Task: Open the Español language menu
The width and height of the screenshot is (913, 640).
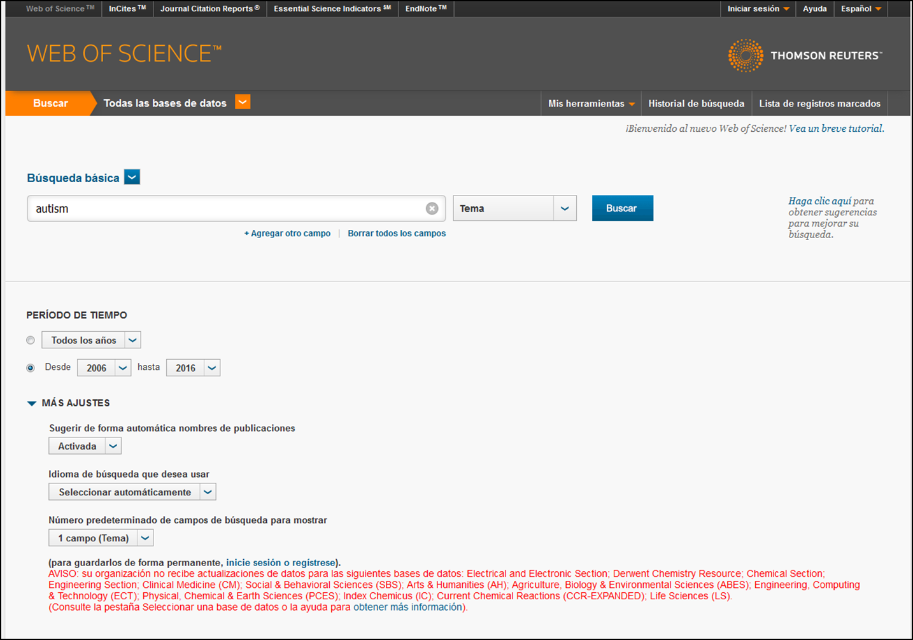Action: (x=861, y=9)
